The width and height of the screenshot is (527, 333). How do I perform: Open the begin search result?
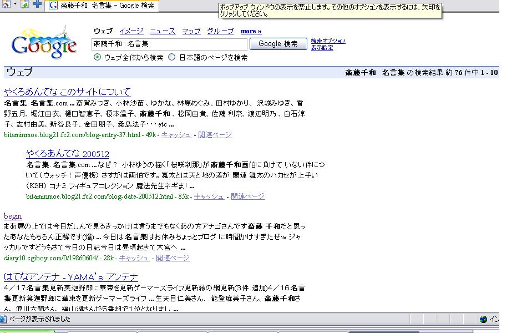(x=13, y=216)
